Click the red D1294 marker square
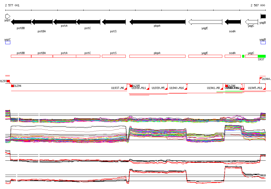 pos(12,86)
